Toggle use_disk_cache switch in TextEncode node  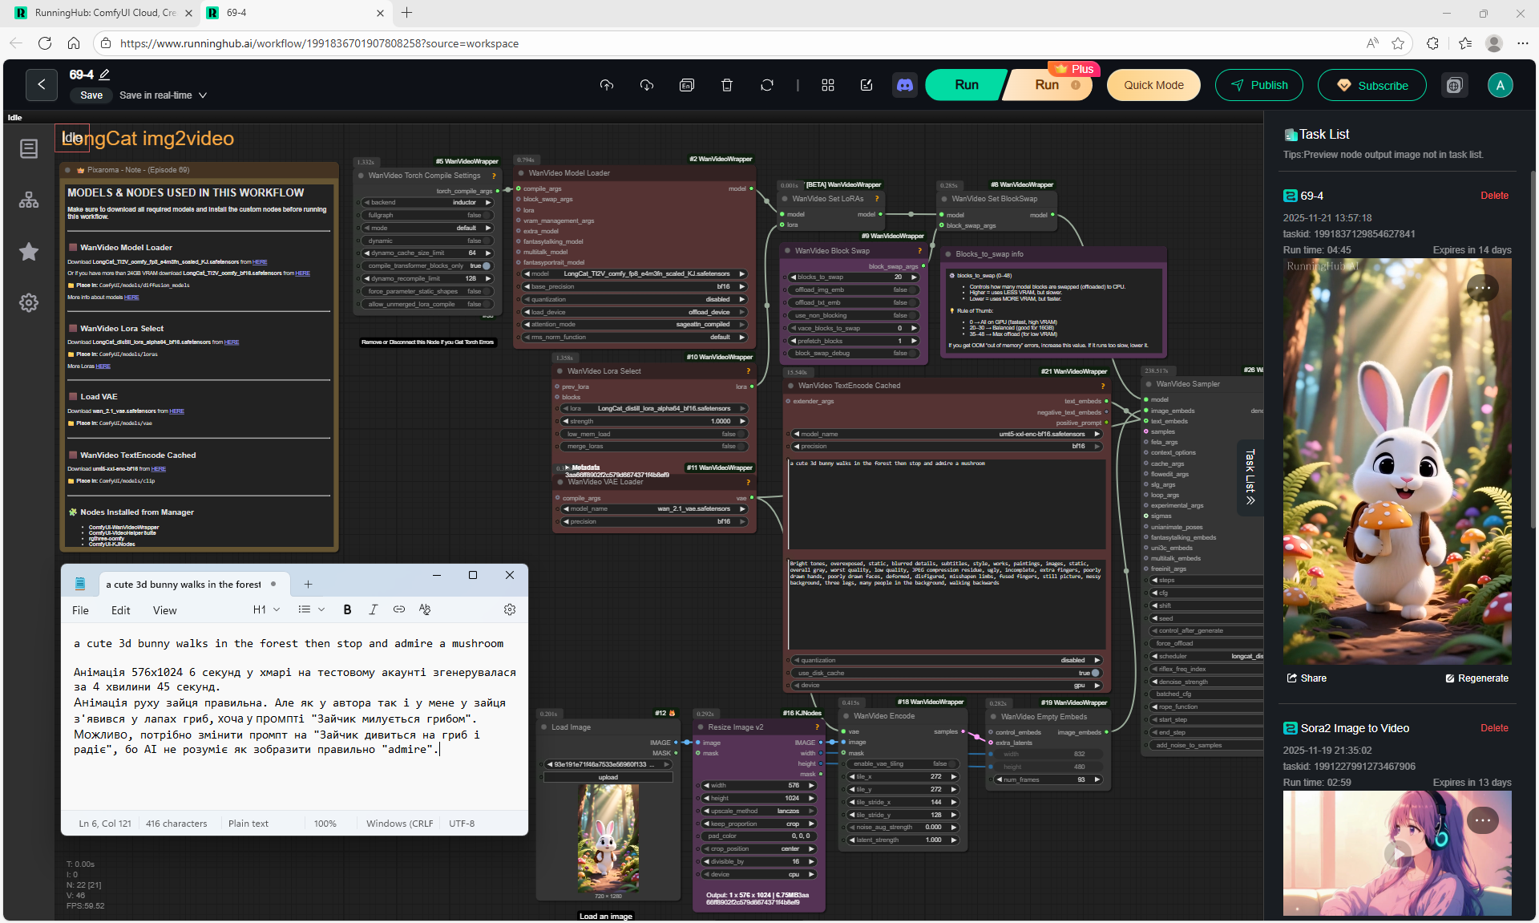coord(1094,673)
